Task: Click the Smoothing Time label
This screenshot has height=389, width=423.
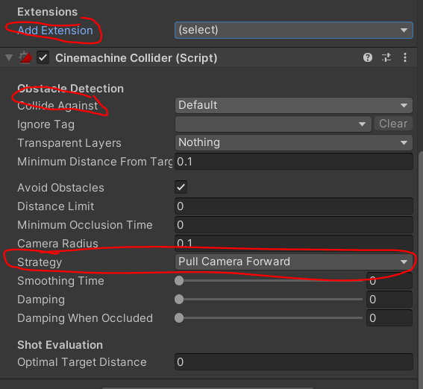Action: (x=60, y=281)
